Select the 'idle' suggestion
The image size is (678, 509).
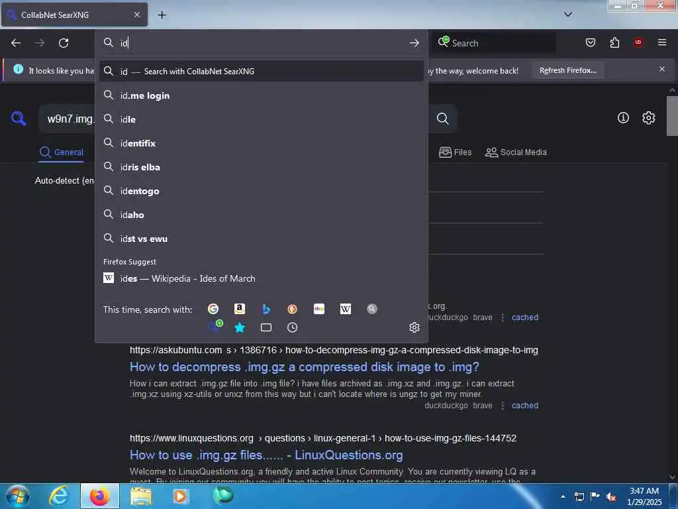[261, 119]
